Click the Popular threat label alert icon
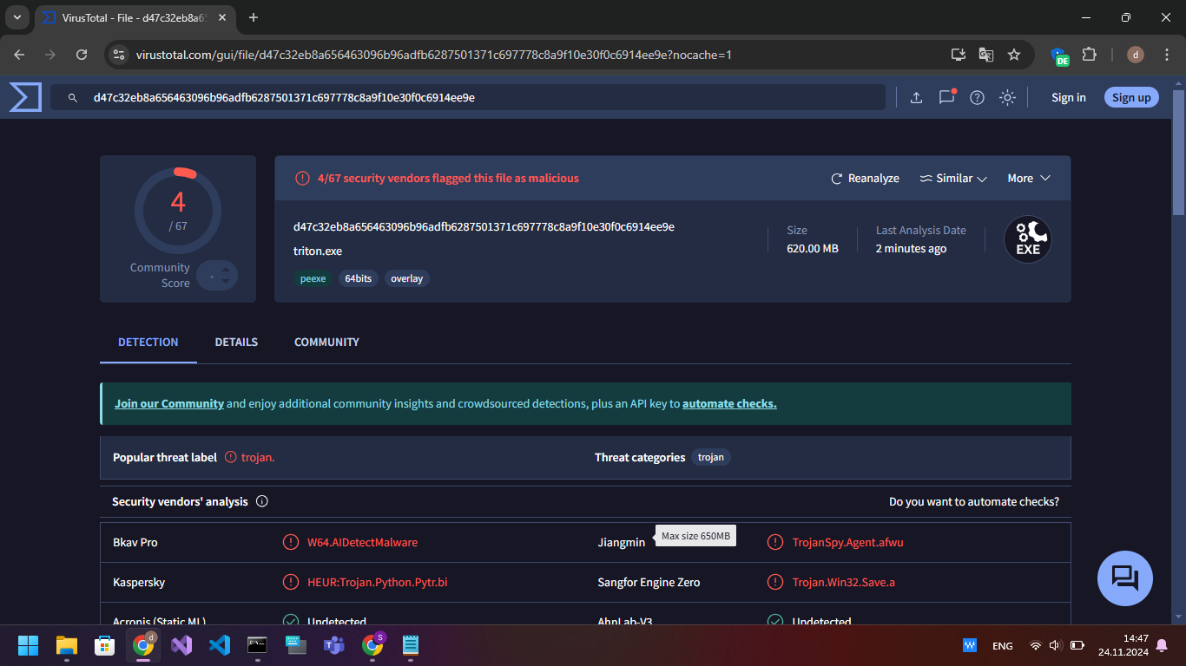The image size is (1186, 666). coord(231,457)
